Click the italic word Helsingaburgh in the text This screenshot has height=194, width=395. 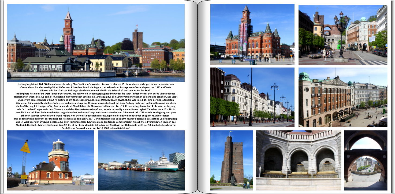pyautogui.click(x=110, y=100)
